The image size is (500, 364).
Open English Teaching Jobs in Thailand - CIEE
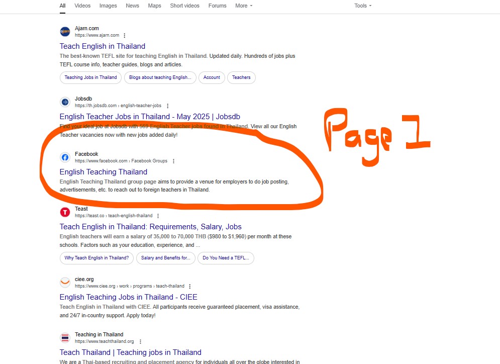[x=129, y=297]
